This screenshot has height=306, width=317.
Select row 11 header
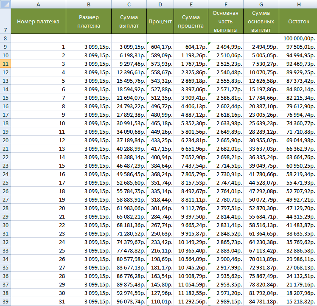tap(6, 64)
